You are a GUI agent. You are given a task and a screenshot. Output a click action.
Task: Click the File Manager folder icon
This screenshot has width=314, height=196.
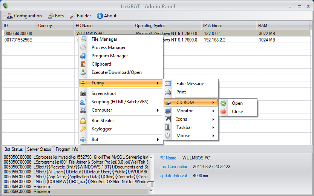83,39
